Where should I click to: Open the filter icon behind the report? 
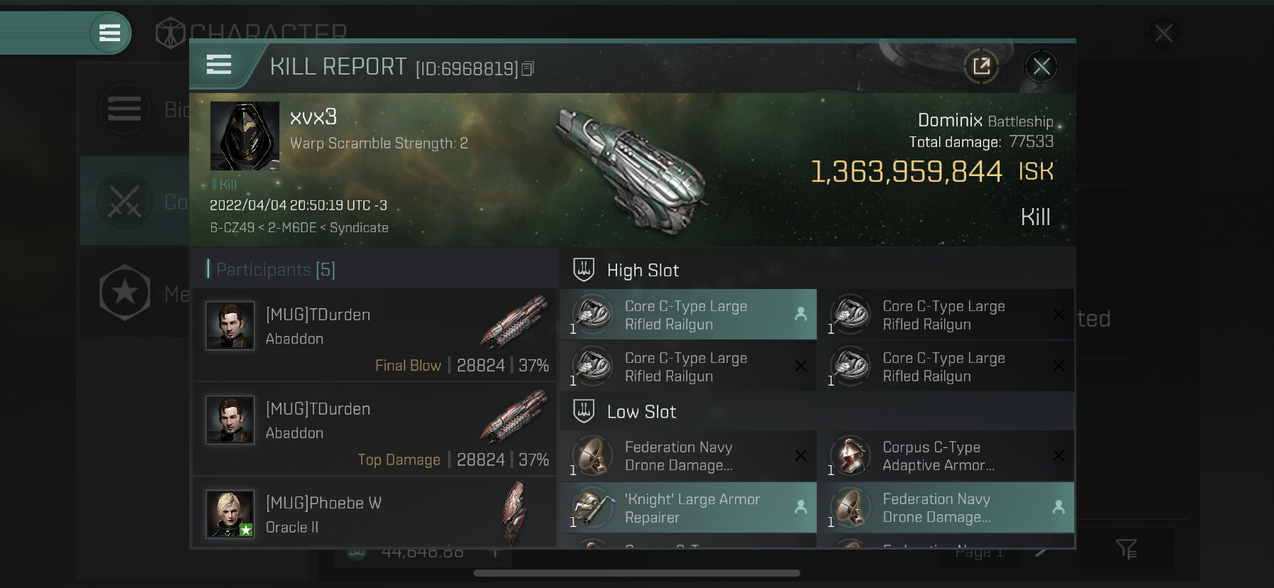point(1126,548)
